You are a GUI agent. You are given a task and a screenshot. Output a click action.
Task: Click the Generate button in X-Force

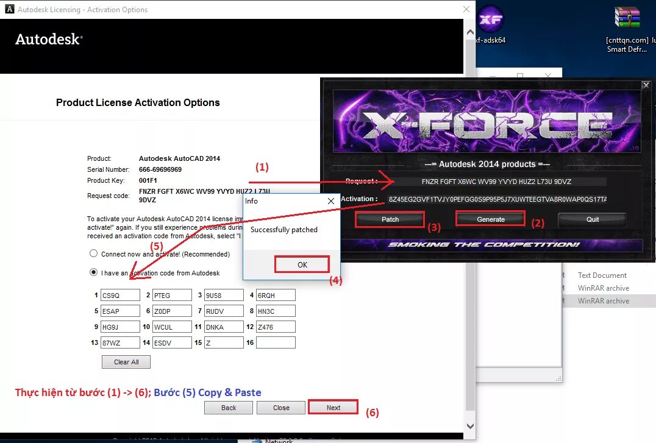490,219
